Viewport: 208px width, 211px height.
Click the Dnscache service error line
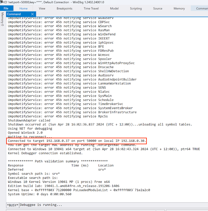(x=61, y=67)
